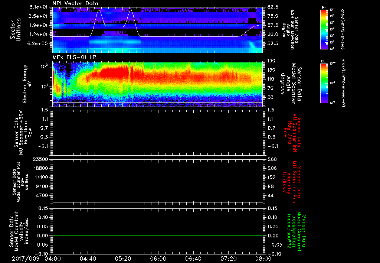Click the '52.5' elevation tick label

tap(273, 43)
